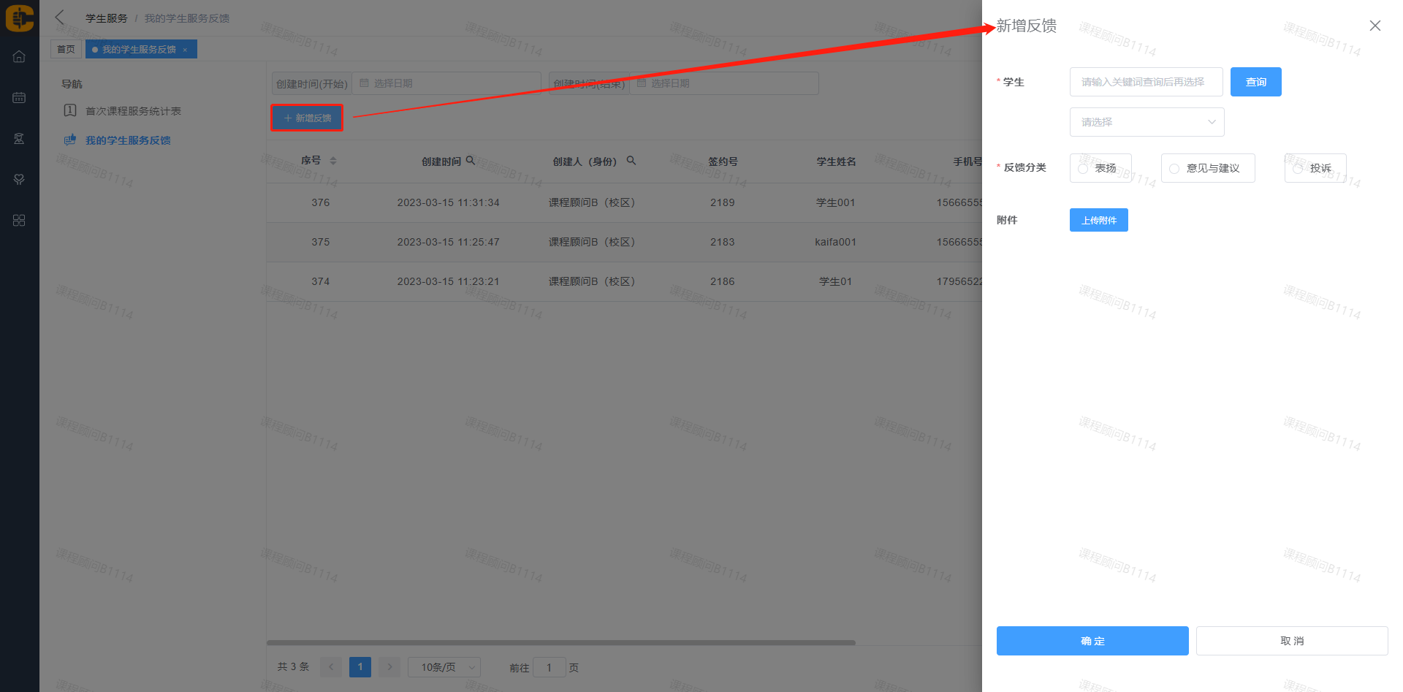Select the 表扬 radio option
The height and width of the screenshot is (692, 1403).
point(1083,169)
